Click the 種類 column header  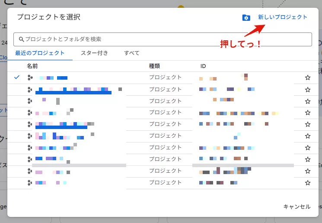(154, 66)
